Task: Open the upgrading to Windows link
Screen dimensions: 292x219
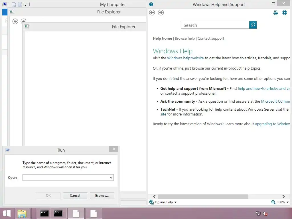Action: (272, 124)
